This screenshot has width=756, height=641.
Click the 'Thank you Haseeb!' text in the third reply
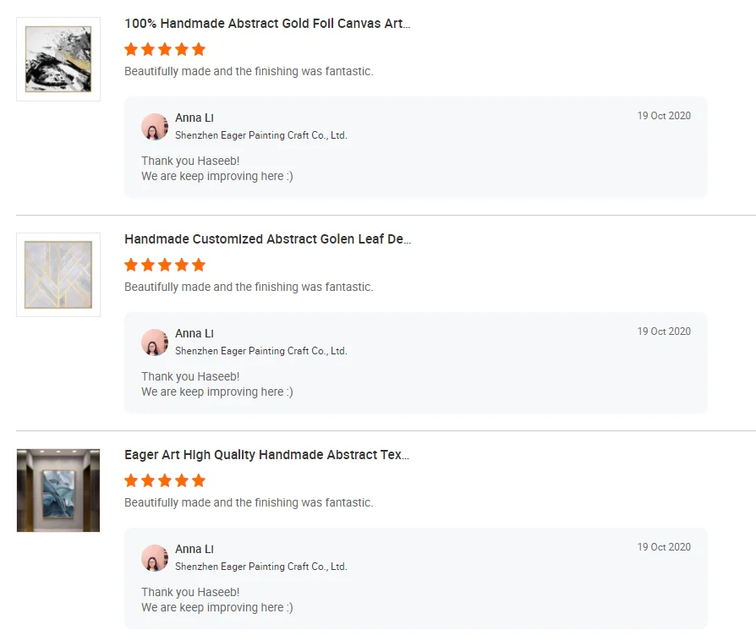click(190, 592)
